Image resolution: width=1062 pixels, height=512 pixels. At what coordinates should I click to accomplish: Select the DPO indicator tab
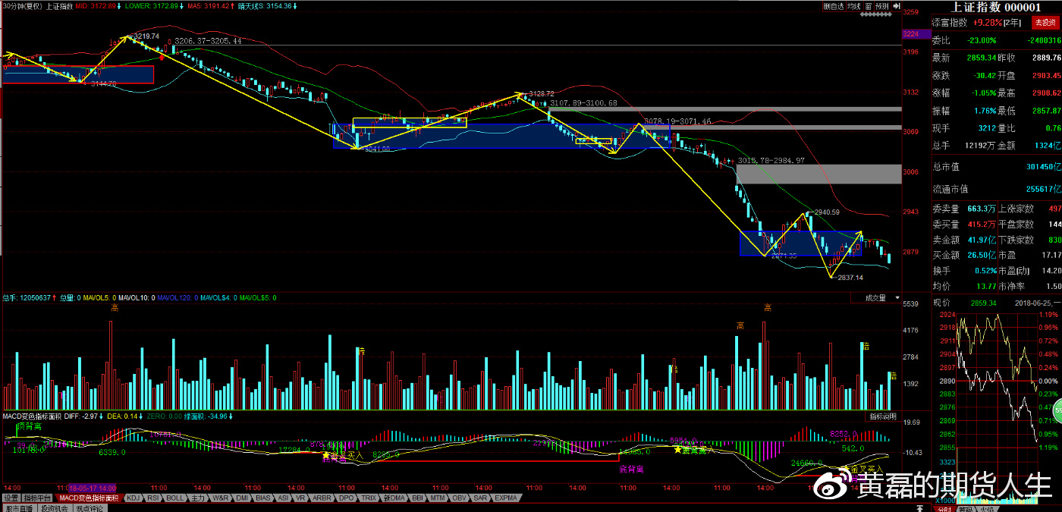click(x=346, y=498)
